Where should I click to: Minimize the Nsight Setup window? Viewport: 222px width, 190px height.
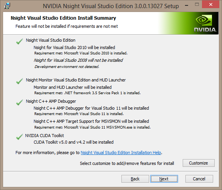pyautogui.click(x=187, y=5)
